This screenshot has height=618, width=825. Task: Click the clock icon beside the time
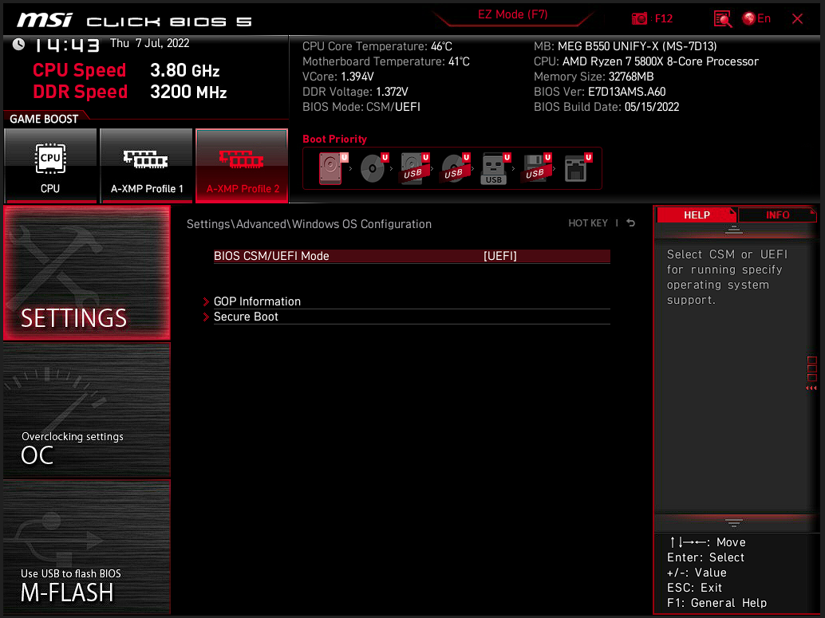(18, 44)
